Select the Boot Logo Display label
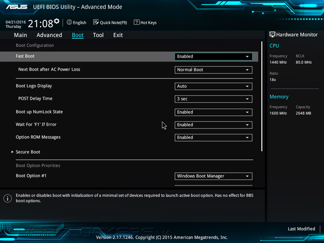The image size is (324, 243). (34, 86)
